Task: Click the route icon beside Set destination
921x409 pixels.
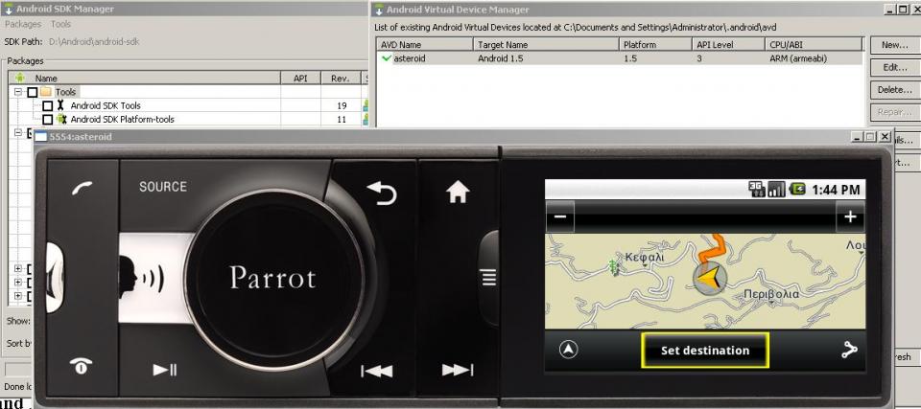Action: pos(848,351)
